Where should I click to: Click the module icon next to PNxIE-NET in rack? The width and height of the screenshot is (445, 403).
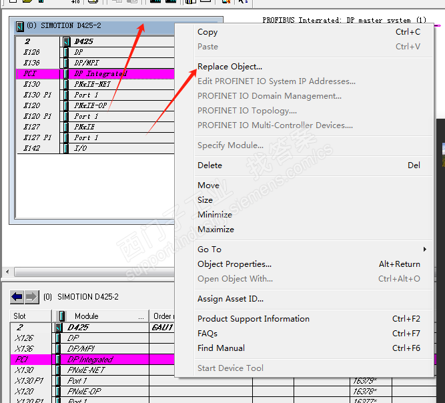pyautogui.click(x=66, y=84)
